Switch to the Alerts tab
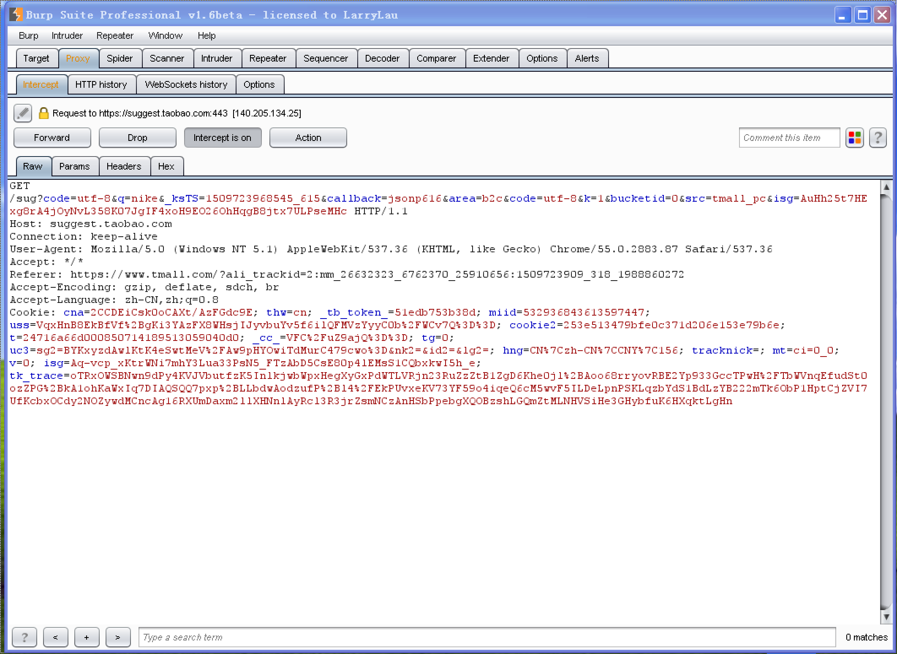This screenshot has height=654, width=897. [587, 58]
